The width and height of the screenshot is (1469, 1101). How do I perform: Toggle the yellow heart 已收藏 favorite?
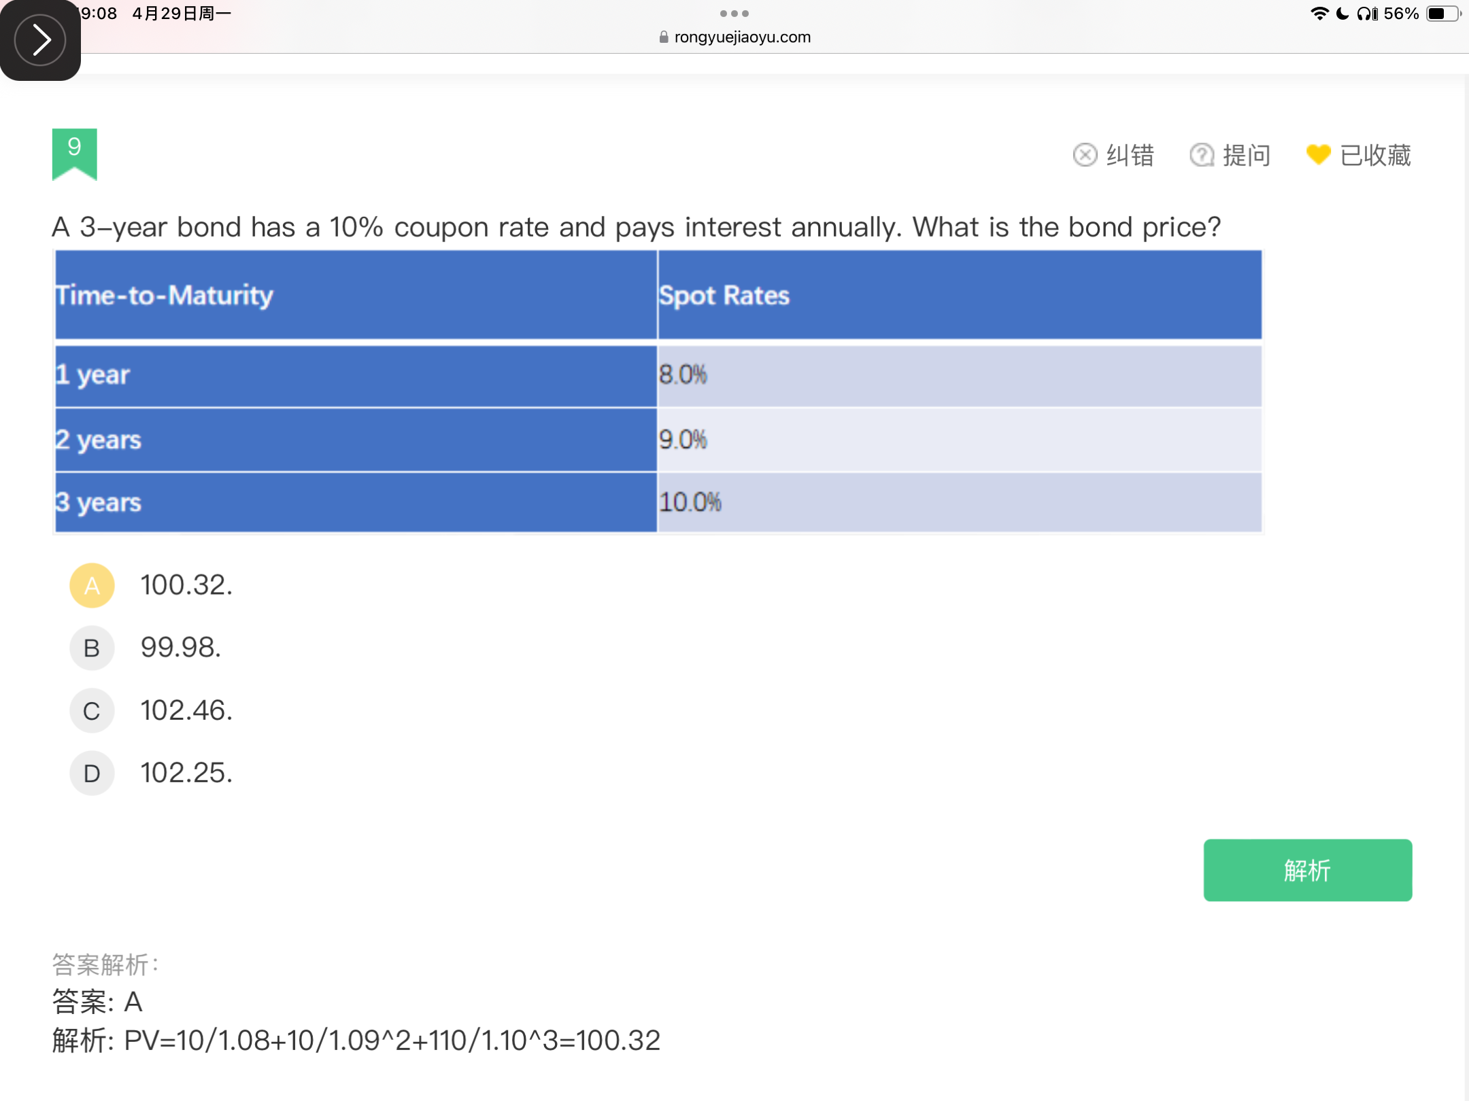[1318, 155]
